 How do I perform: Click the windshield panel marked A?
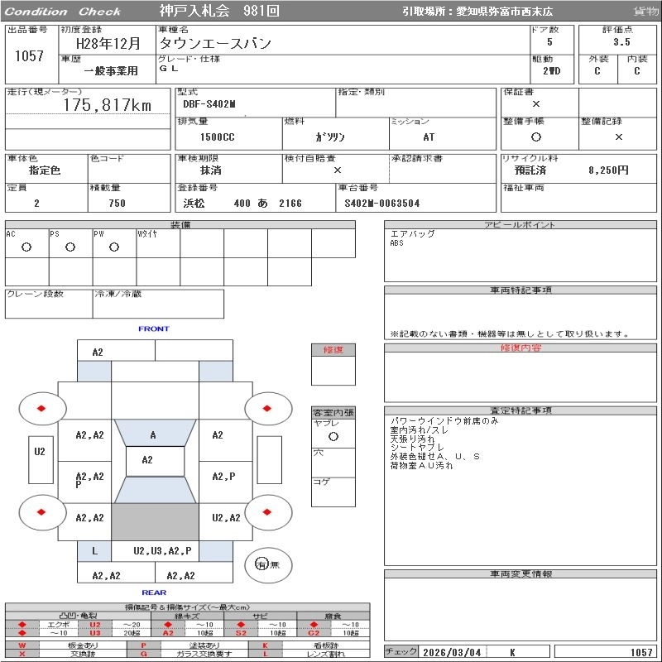(153, 434)
